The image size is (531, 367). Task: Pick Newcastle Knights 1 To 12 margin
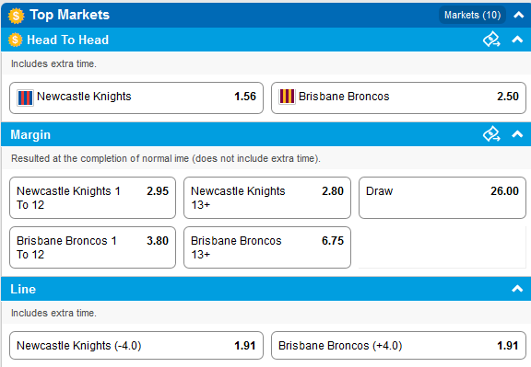(x=92, y=198)
